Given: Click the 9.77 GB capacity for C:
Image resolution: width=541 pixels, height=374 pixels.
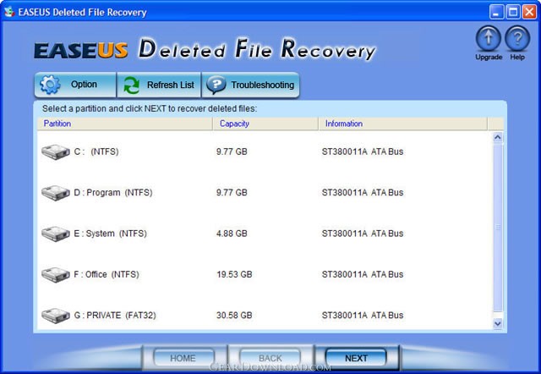Looking at the screenshot, I should coord(232,151).
